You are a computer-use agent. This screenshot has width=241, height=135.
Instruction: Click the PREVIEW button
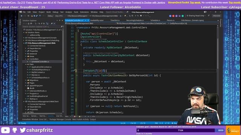pyautogui.click(x=217, y=16)
